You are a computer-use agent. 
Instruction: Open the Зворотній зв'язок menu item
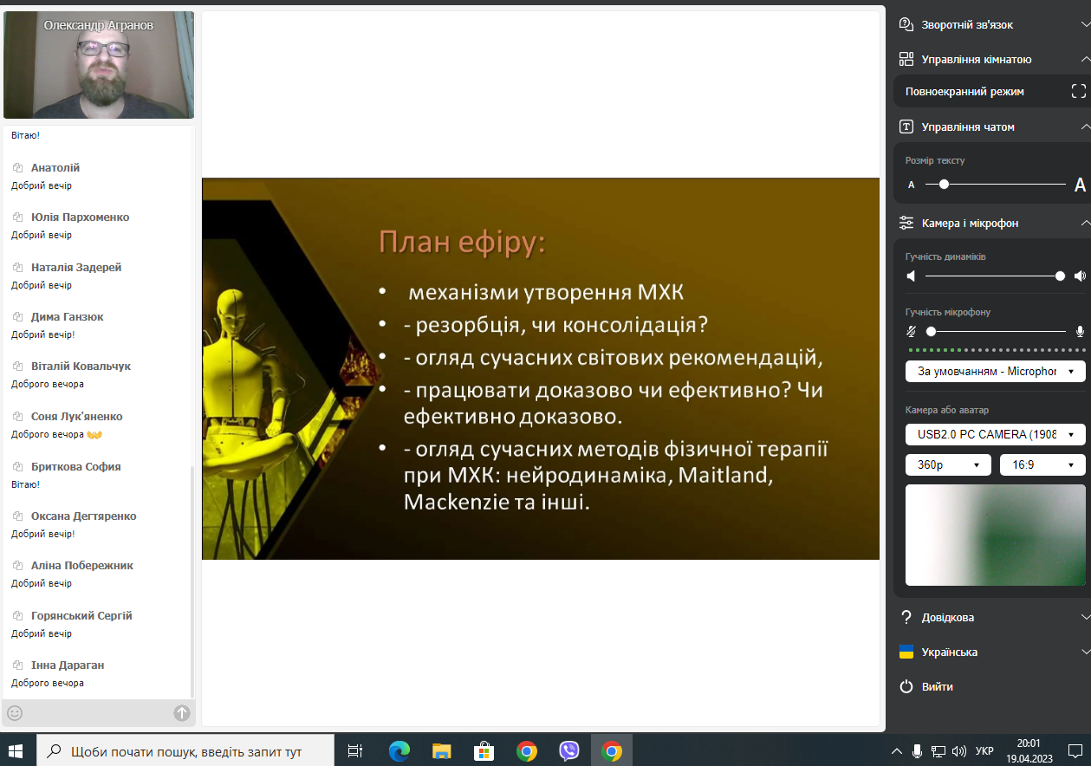tap(967, 24)
